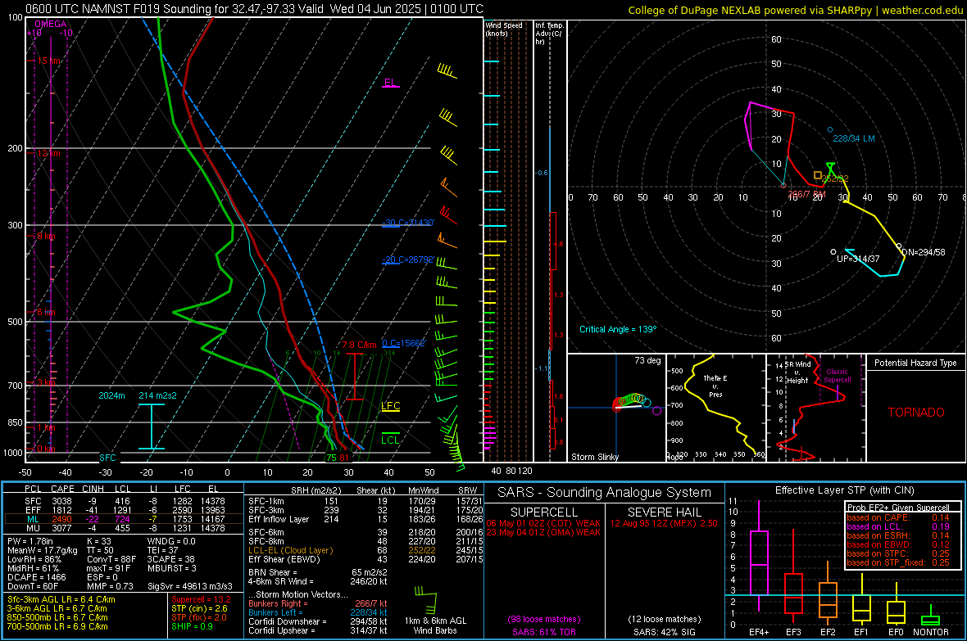The height and width of the screenshot is (641, 967).
Task: Click the green LCL level label
Action: 390,440
